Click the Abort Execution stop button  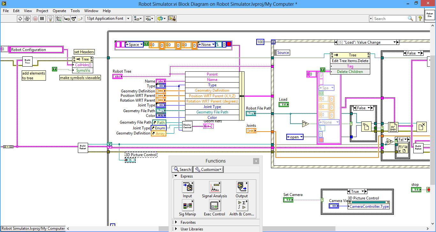click(x=35, y=18)
